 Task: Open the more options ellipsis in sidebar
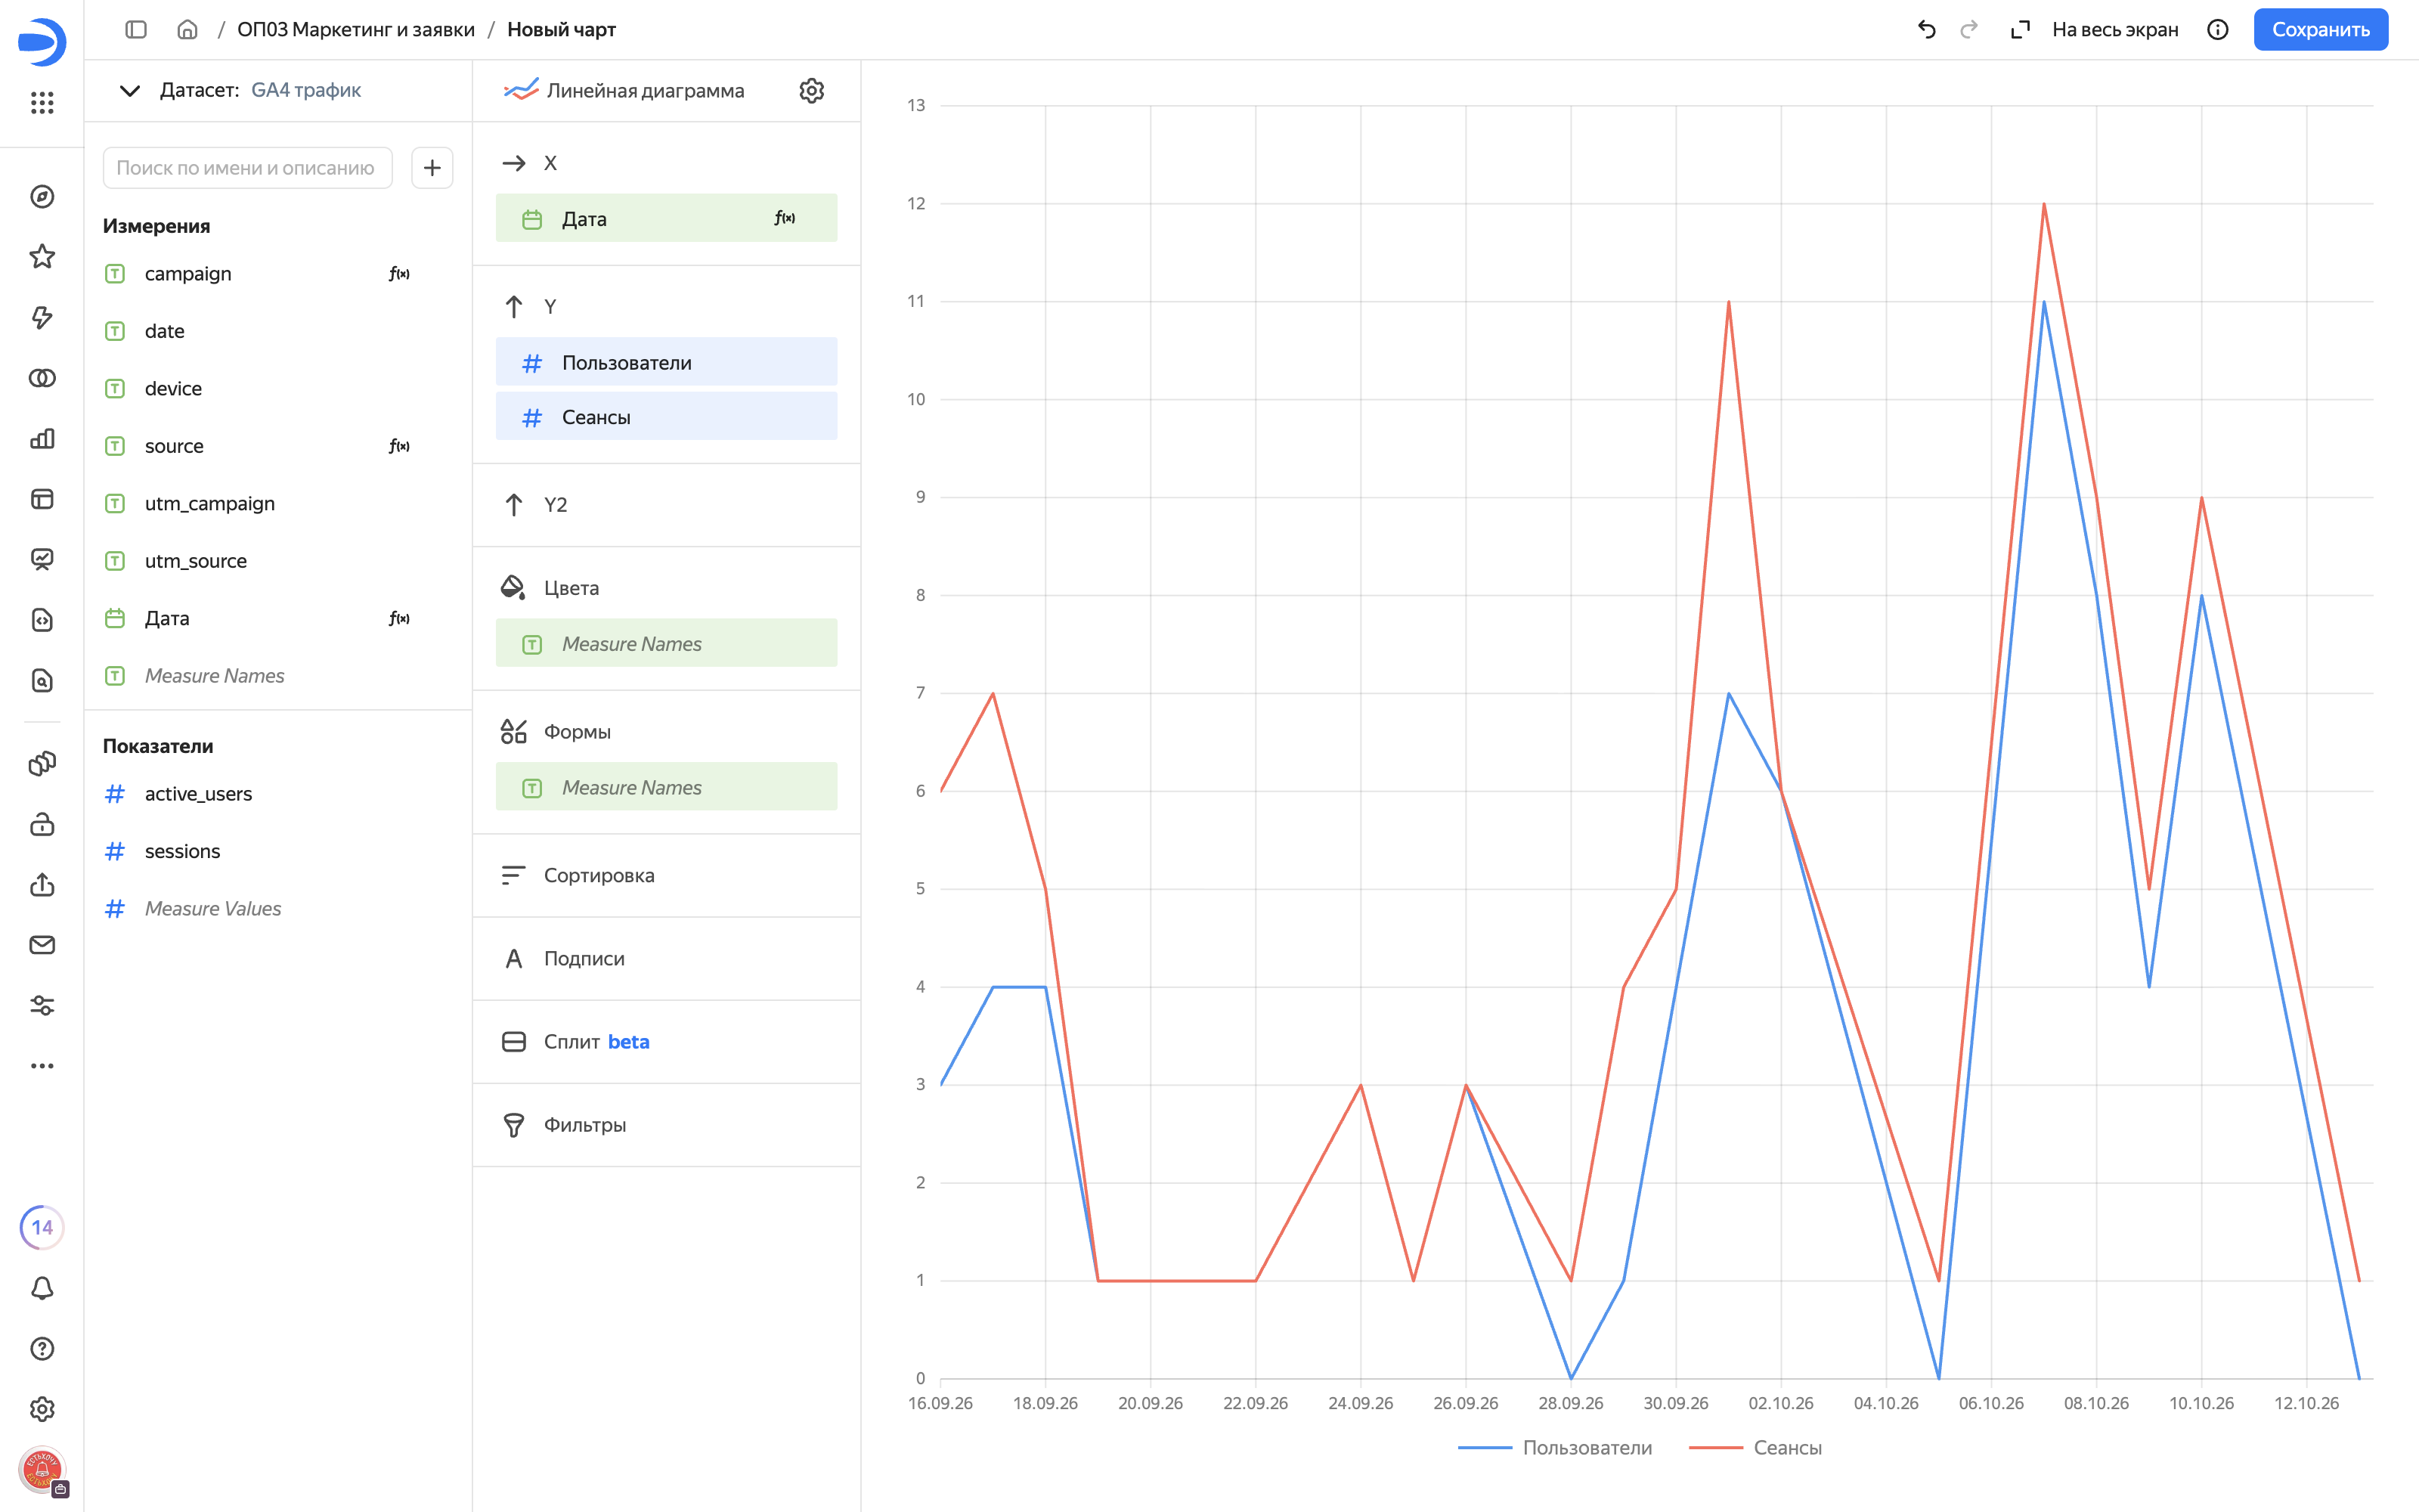(x=42, y=1066)
